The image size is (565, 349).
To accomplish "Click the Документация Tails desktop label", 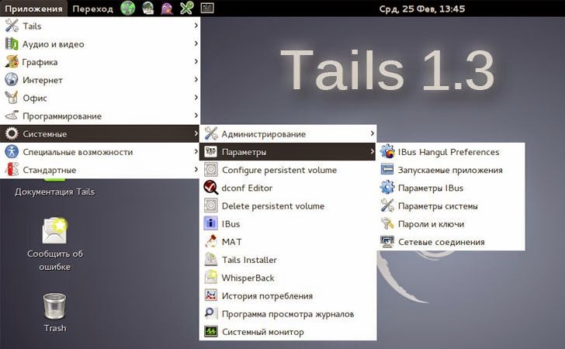I will (55, 192).
